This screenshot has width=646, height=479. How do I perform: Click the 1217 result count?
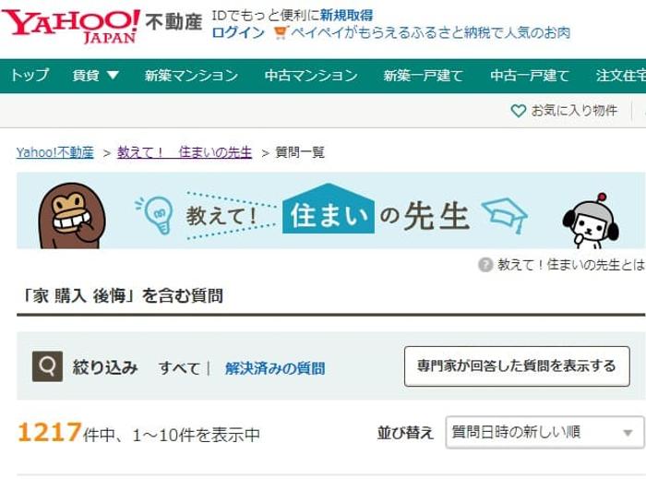pos(50,432)
